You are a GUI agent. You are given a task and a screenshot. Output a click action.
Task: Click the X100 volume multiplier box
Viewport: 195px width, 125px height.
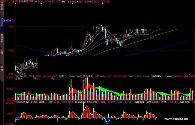(x=11, y=99)
